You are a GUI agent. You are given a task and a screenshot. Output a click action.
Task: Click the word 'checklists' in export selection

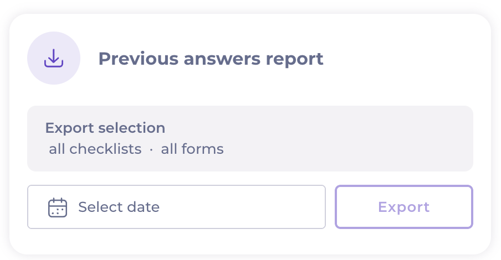coord(105,149)
